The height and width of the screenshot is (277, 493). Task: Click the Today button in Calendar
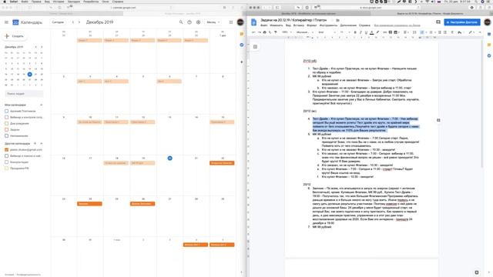pyautogui.click(x=58, y=22)
